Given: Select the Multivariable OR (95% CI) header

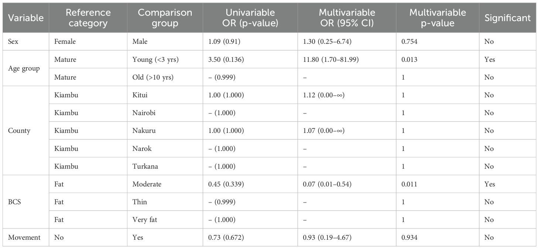Looking at the screenshot, I should [x=347, y=18].
